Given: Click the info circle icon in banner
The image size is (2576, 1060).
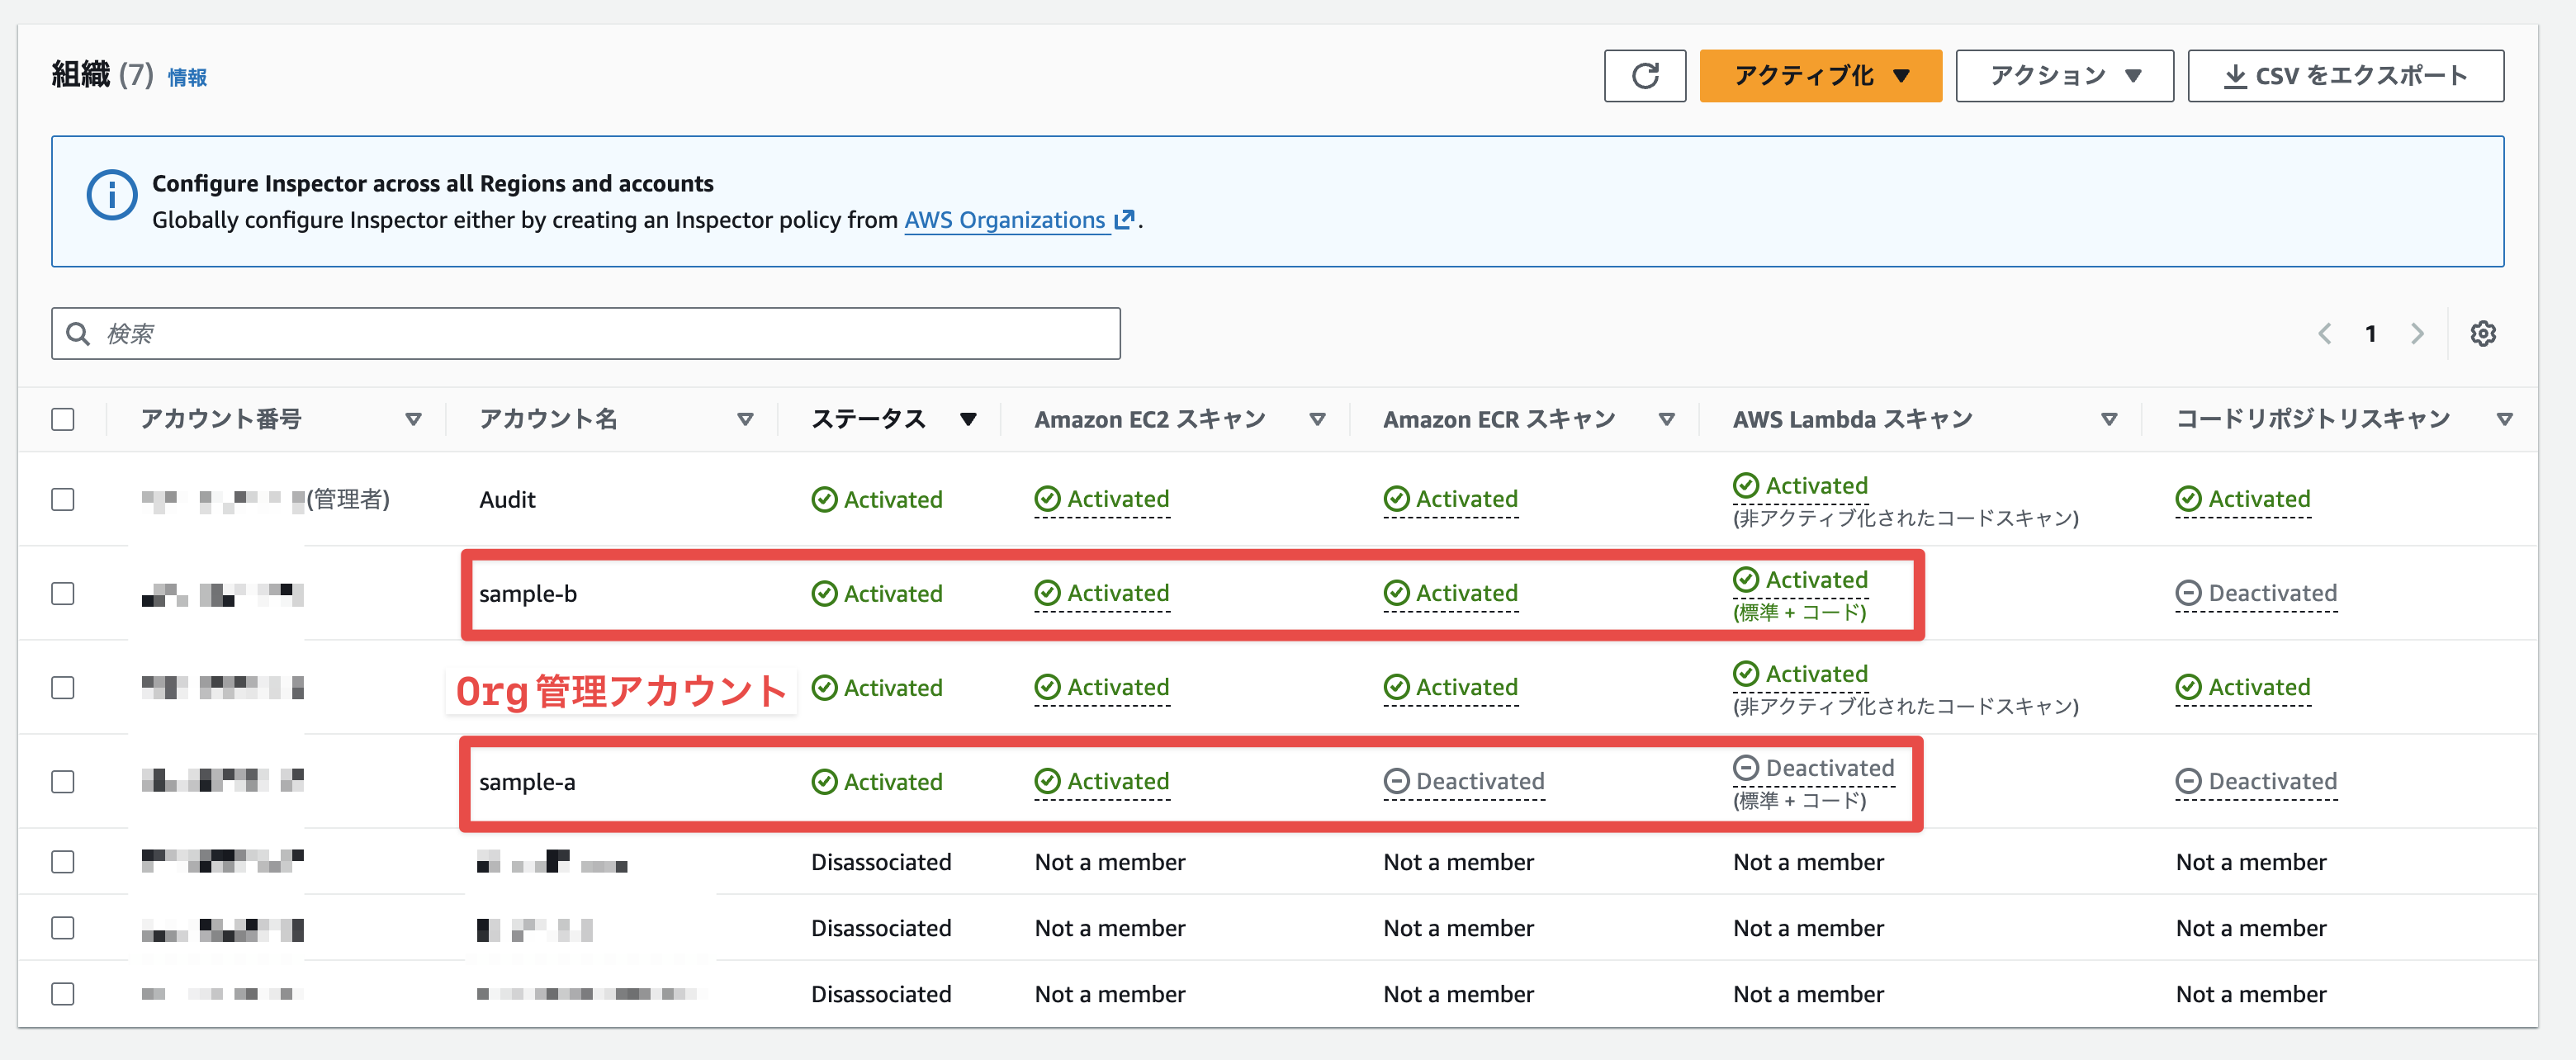Looking at the screenshot, I should tap(111, 195).
